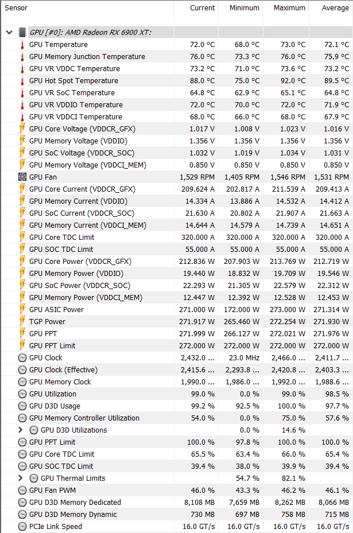
Task: Click the fan icon for GPU Fan
Action: coord(22,177)
